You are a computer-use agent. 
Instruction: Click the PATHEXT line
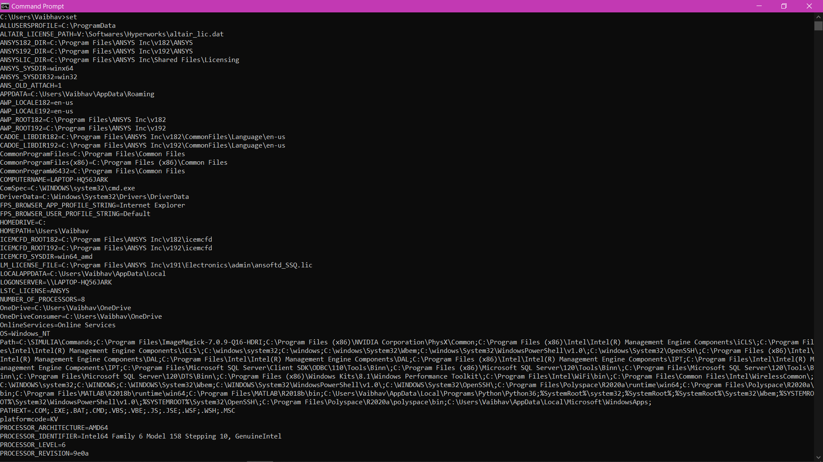117,411
